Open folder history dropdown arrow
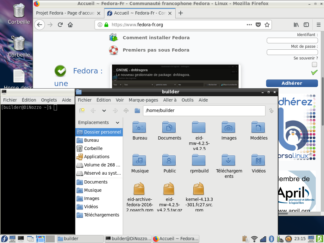 tap(104, 110)
